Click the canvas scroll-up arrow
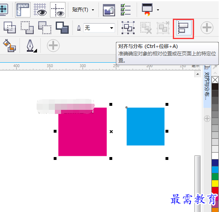Screen dimensions: 220x212 click(x=198, y=74)
